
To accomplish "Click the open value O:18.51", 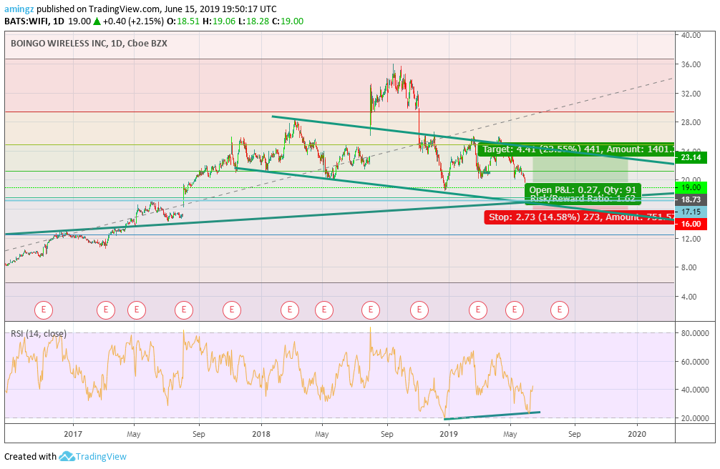I will [183, 21].
